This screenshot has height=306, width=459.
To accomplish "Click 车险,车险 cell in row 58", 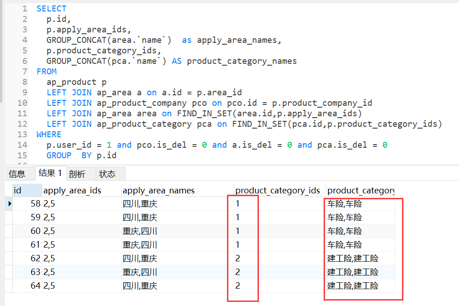I will (361, 203).
